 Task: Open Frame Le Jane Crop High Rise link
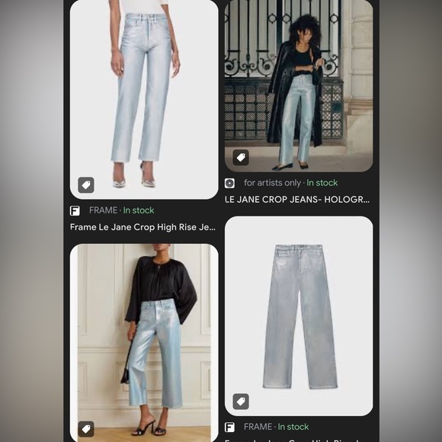point(143,227)
